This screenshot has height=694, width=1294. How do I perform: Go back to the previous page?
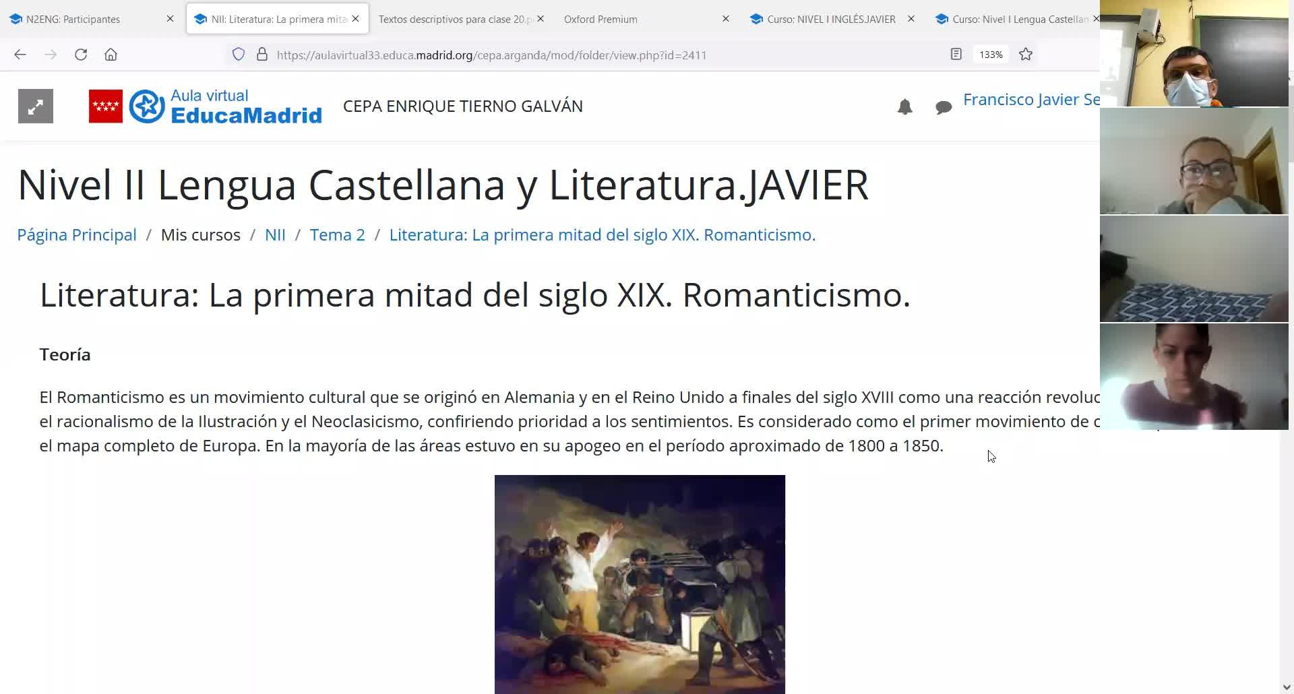coord(20,55)
